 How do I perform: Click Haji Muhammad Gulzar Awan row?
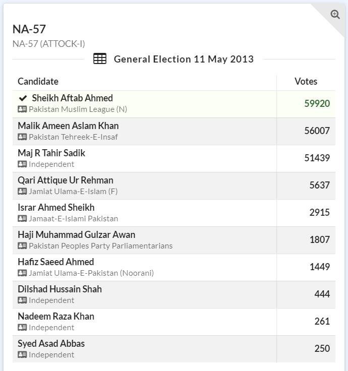pos(76,234)
